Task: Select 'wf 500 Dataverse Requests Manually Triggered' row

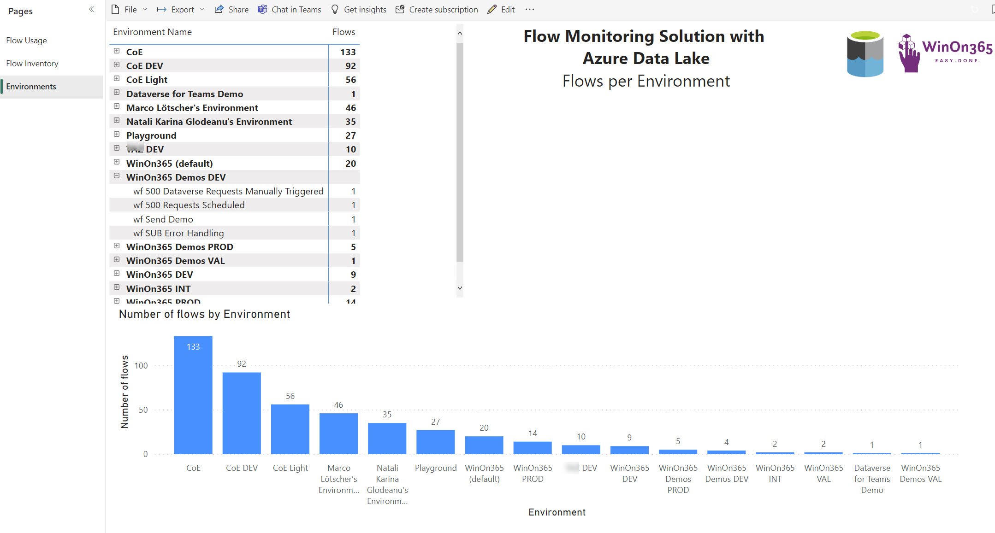Action: [234, 191]
